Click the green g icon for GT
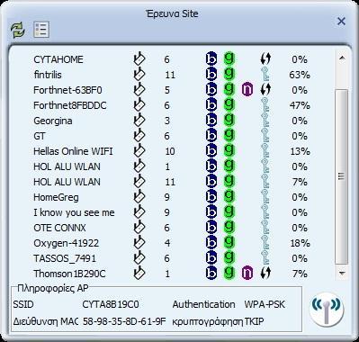 click(x=229, y=135)
